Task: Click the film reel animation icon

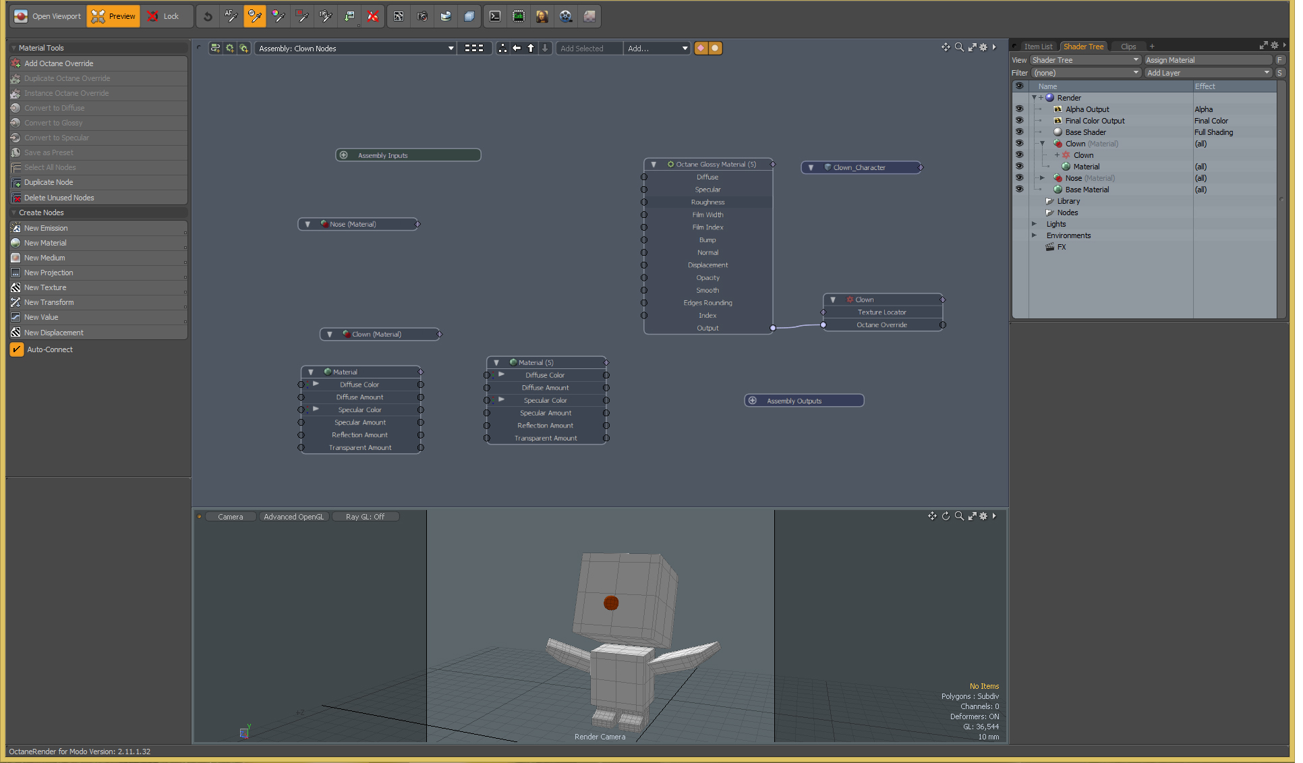Action: point(566,16)
